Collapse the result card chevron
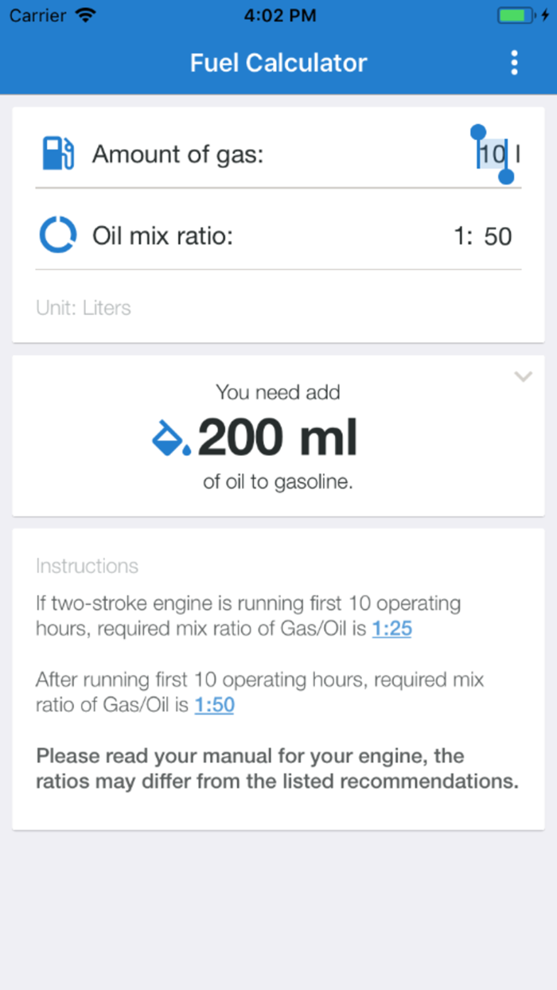This screenshot has width=557, height=990. click(523, 376)
